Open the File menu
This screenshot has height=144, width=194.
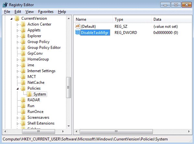[x=7, y=12]
